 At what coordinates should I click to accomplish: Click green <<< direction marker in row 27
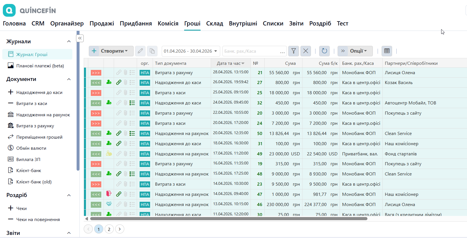(x=96, y=83)
